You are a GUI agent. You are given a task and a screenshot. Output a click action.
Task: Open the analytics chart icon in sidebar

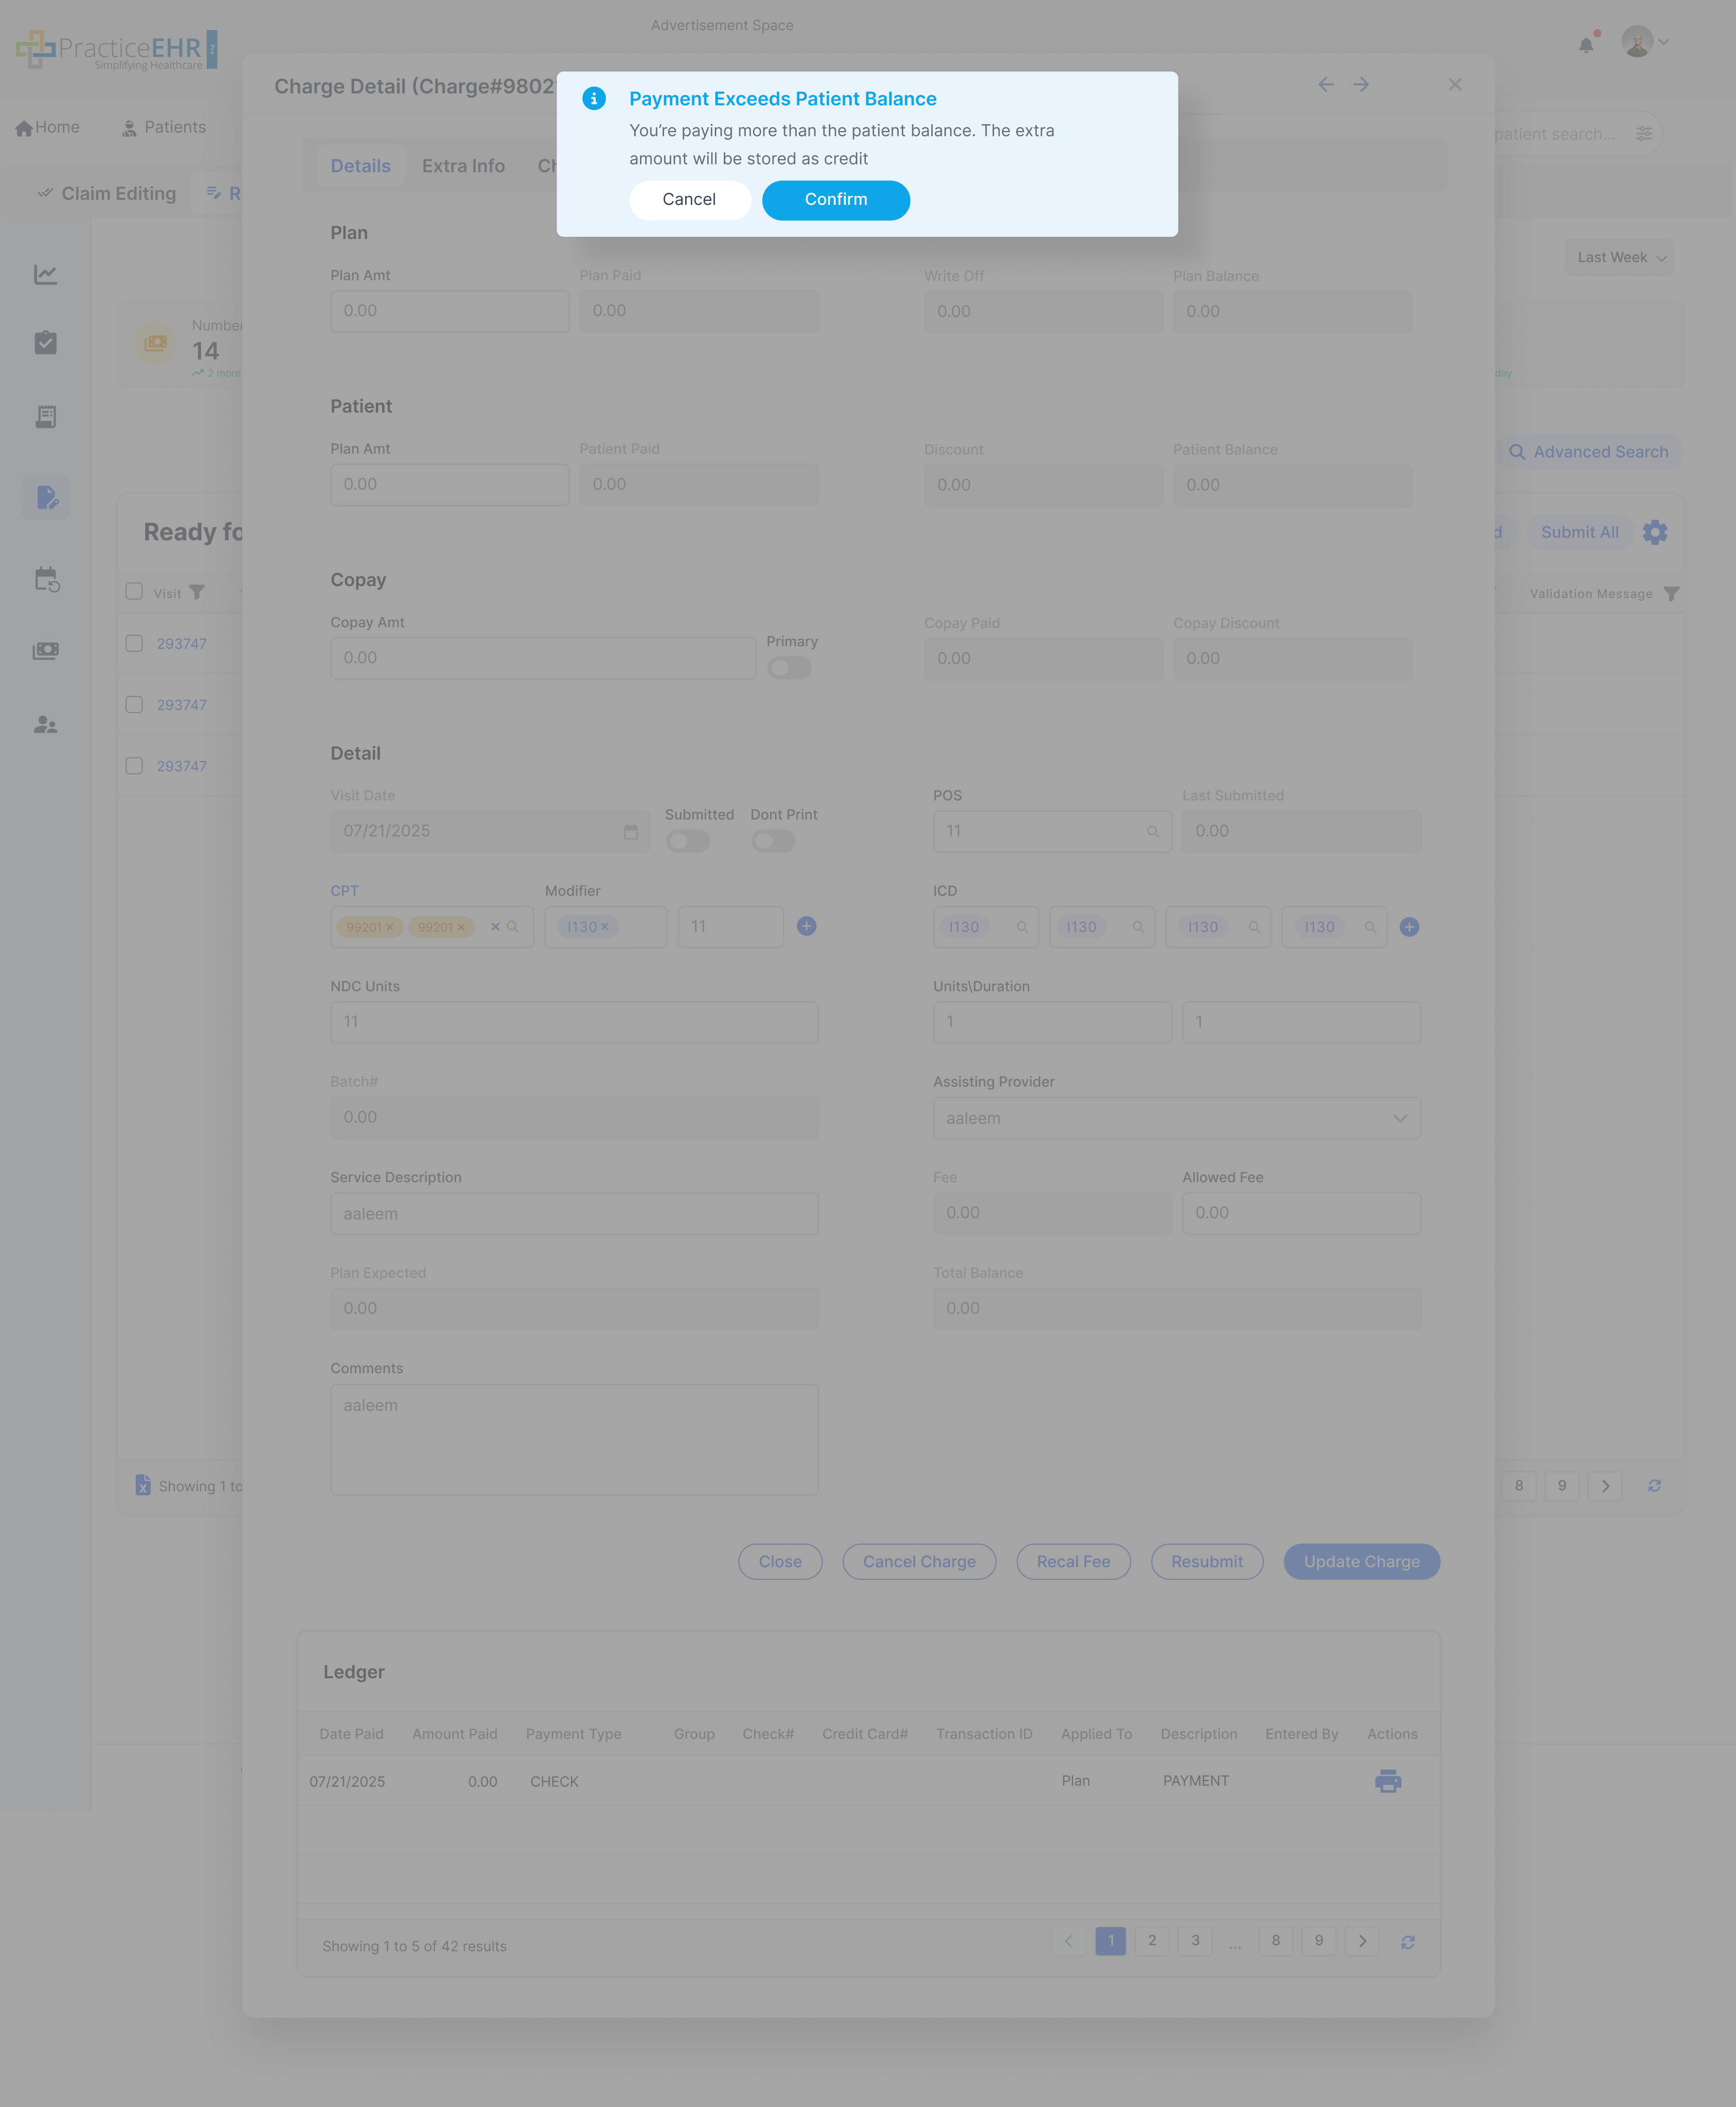pyautogui.click(x=45, y=275)
